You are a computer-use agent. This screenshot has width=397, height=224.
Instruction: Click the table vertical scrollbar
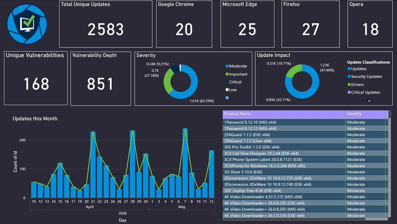(389, 164)
